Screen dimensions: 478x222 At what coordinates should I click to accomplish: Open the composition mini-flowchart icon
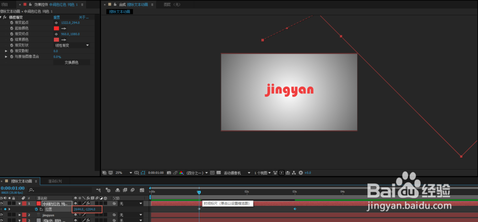coord(98,190)
